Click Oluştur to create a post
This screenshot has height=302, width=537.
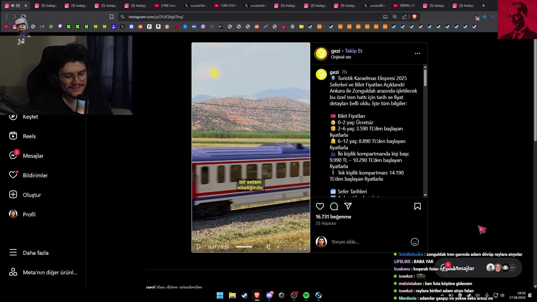pyautogui.click(x=25, y=195)
